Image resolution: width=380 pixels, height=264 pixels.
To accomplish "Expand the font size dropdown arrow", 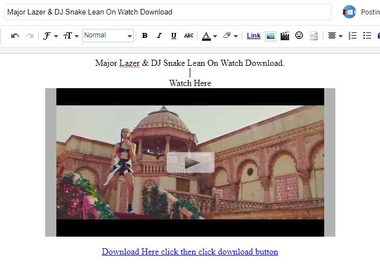I will pos(76,36).
